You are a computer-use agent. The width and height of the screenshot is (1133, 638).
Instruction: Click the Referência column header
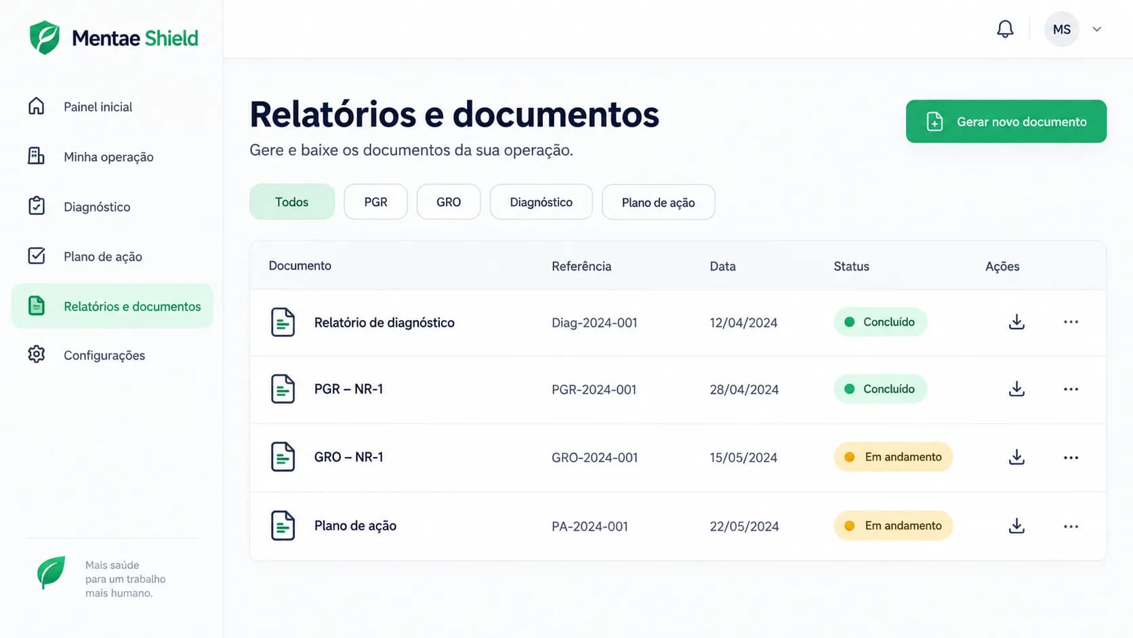581,266
